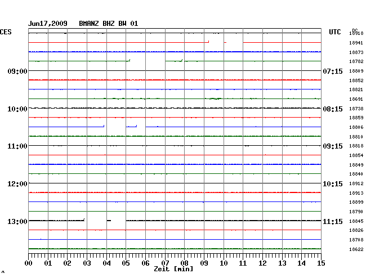This screenshot has height=278, width=366.
Task: Click the DC value '18840'
Action: [356, 174]
